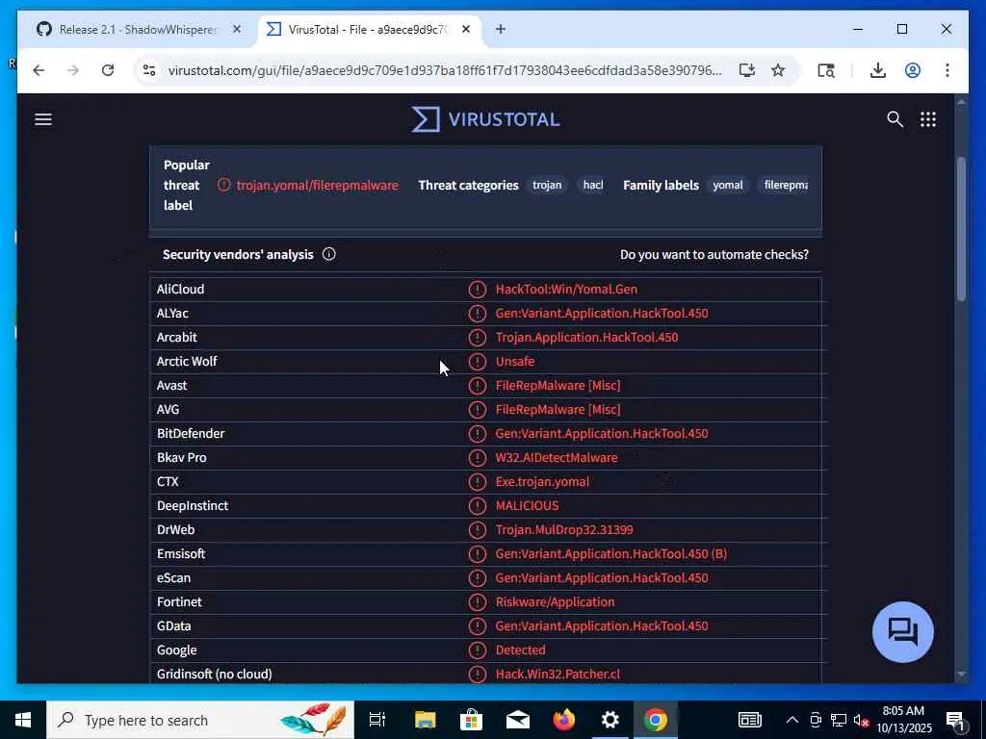Select the HackTool:Win/Yomal.Gen detection text

pos(566,289)
